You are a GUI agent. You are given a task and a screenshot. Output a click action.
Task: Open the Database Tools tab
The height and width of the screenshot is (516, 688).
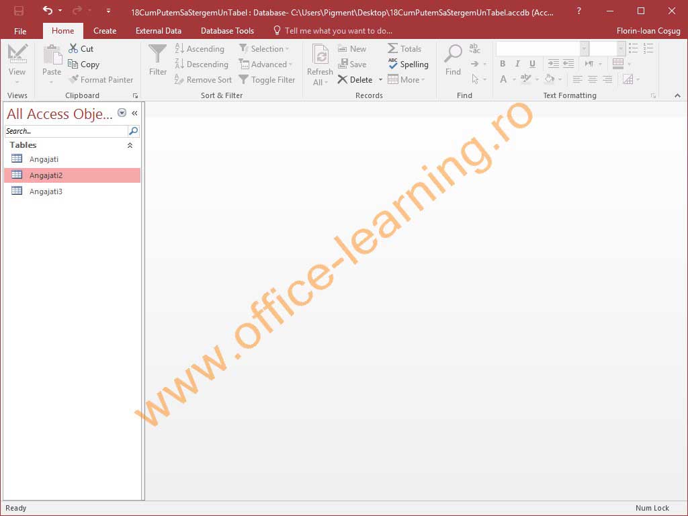pyautogui.click(x=227, y=31)
